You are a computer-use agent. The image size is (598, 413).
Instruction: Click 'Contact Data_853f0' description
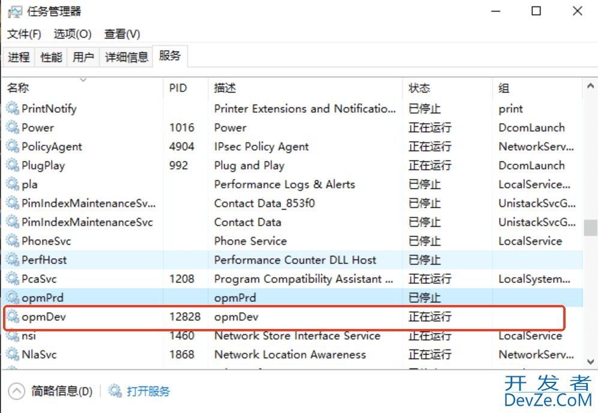pyautogui.click(x=265, y=203)
